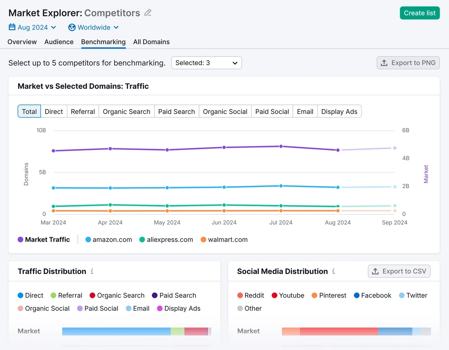Viewport: 449px width, 350px height.
Task: Open Social Media Distribution info icon
Action: pos(333,271)
